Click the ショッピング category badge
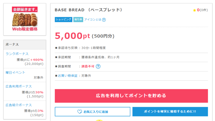Viewport: 215px width, 121px height. [63, 20]
